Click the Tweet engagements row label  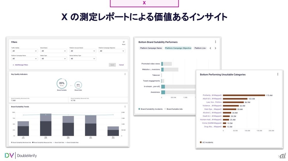(x=151, y=81)
